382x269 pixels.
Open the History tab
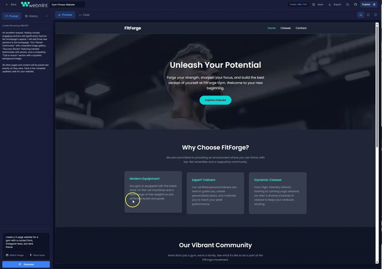(x=32, y=16)
